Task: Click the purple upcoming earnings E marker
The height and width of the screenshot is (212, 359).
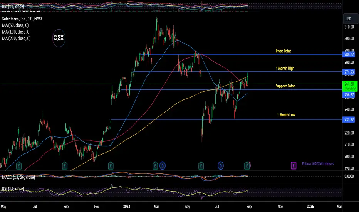Action: (x=294, y=165)
